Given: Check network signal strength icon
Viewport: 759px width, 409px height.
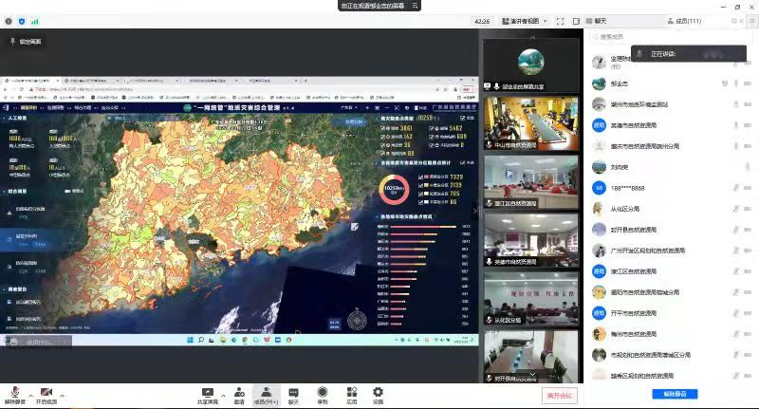Looking at the screenshot, I should 35,21.
